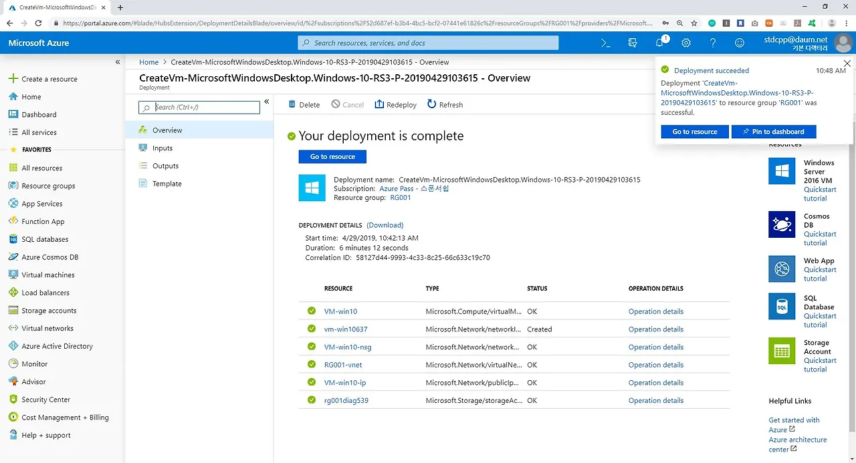
Task: Click Home in the breadcrumb
Action: pos(148,62)
